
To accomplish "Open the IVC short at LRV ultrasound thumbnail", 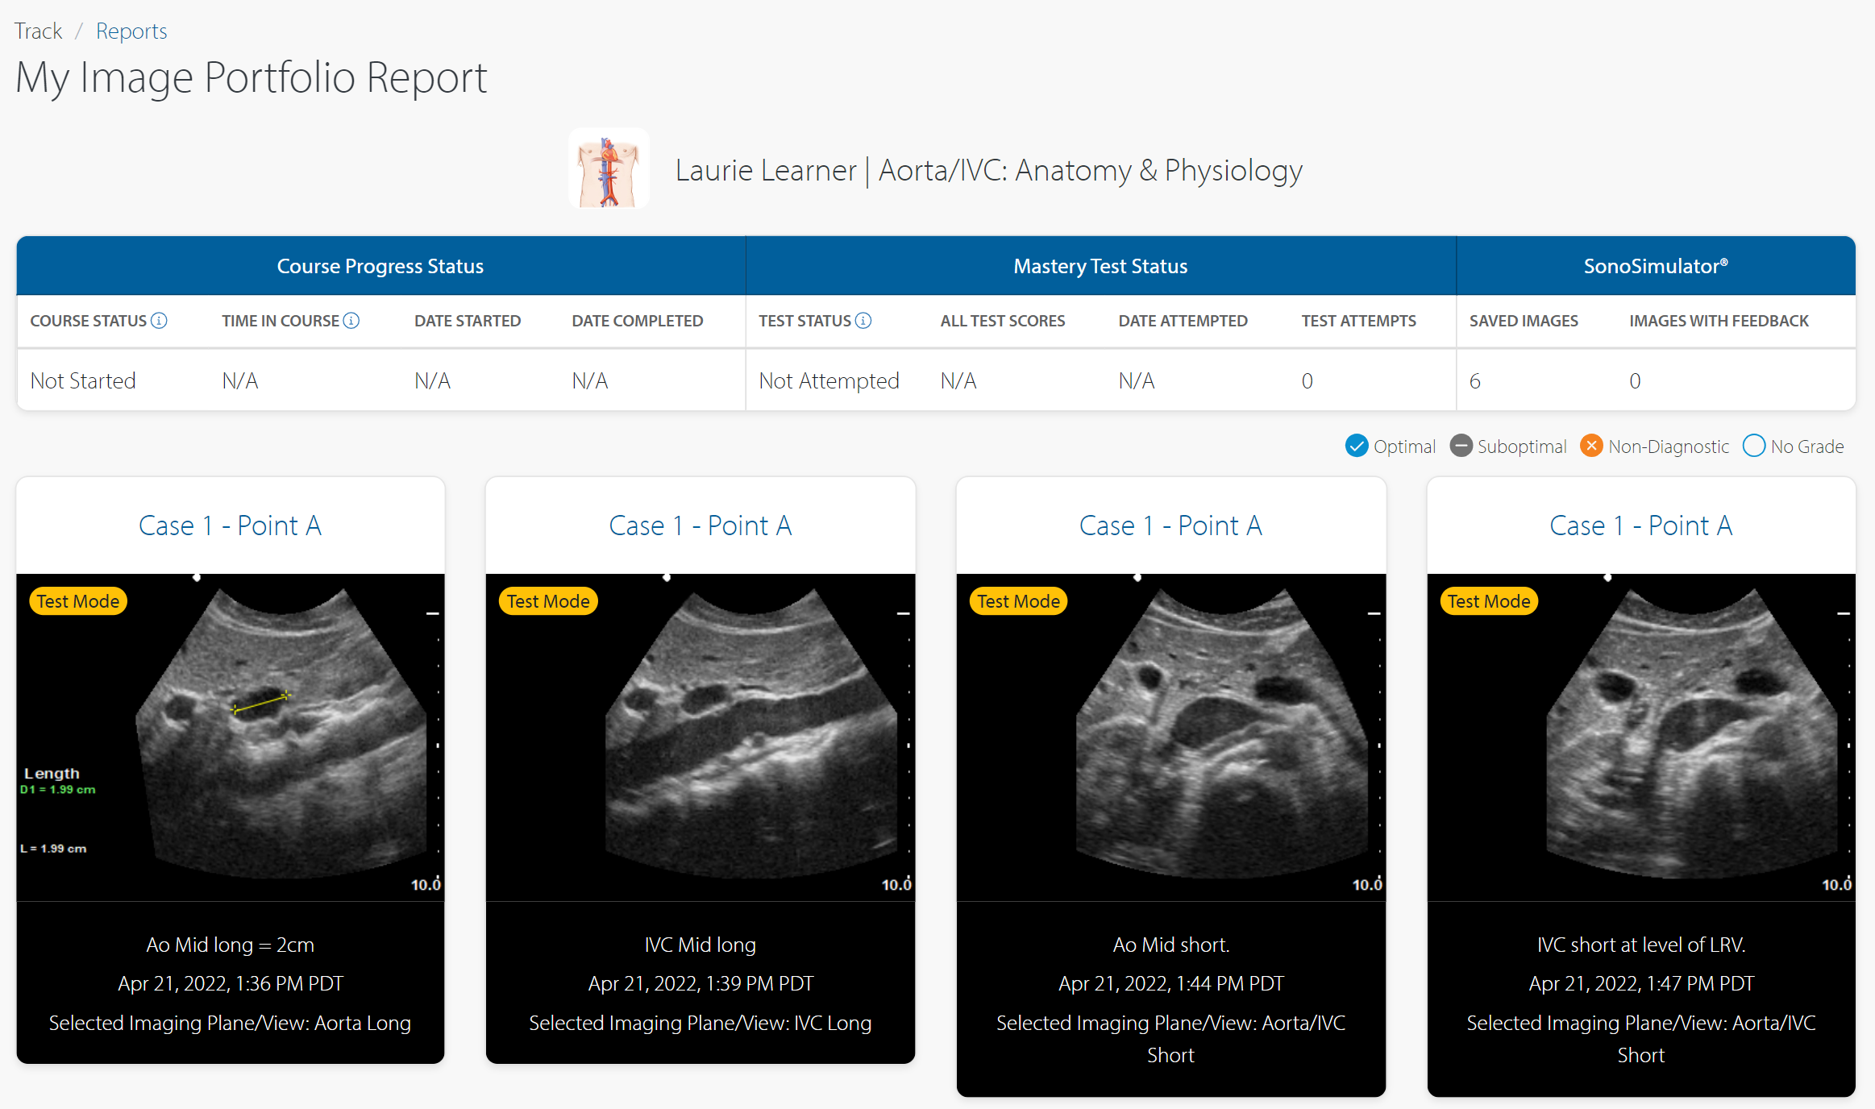I will click(1641, 737).
